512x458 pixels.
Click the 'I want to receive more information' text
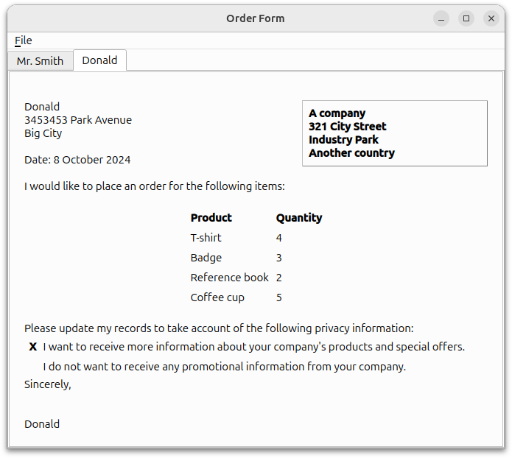(x=253, y=347)
